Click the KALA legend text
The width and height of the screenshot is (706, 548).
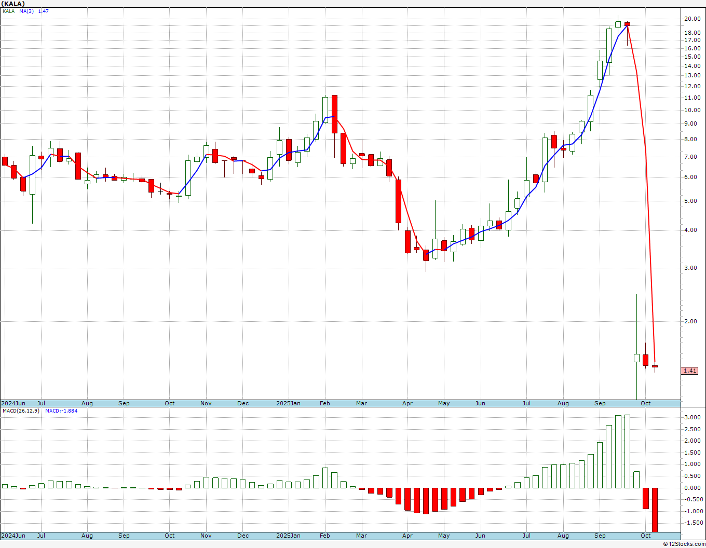[9, 11]
